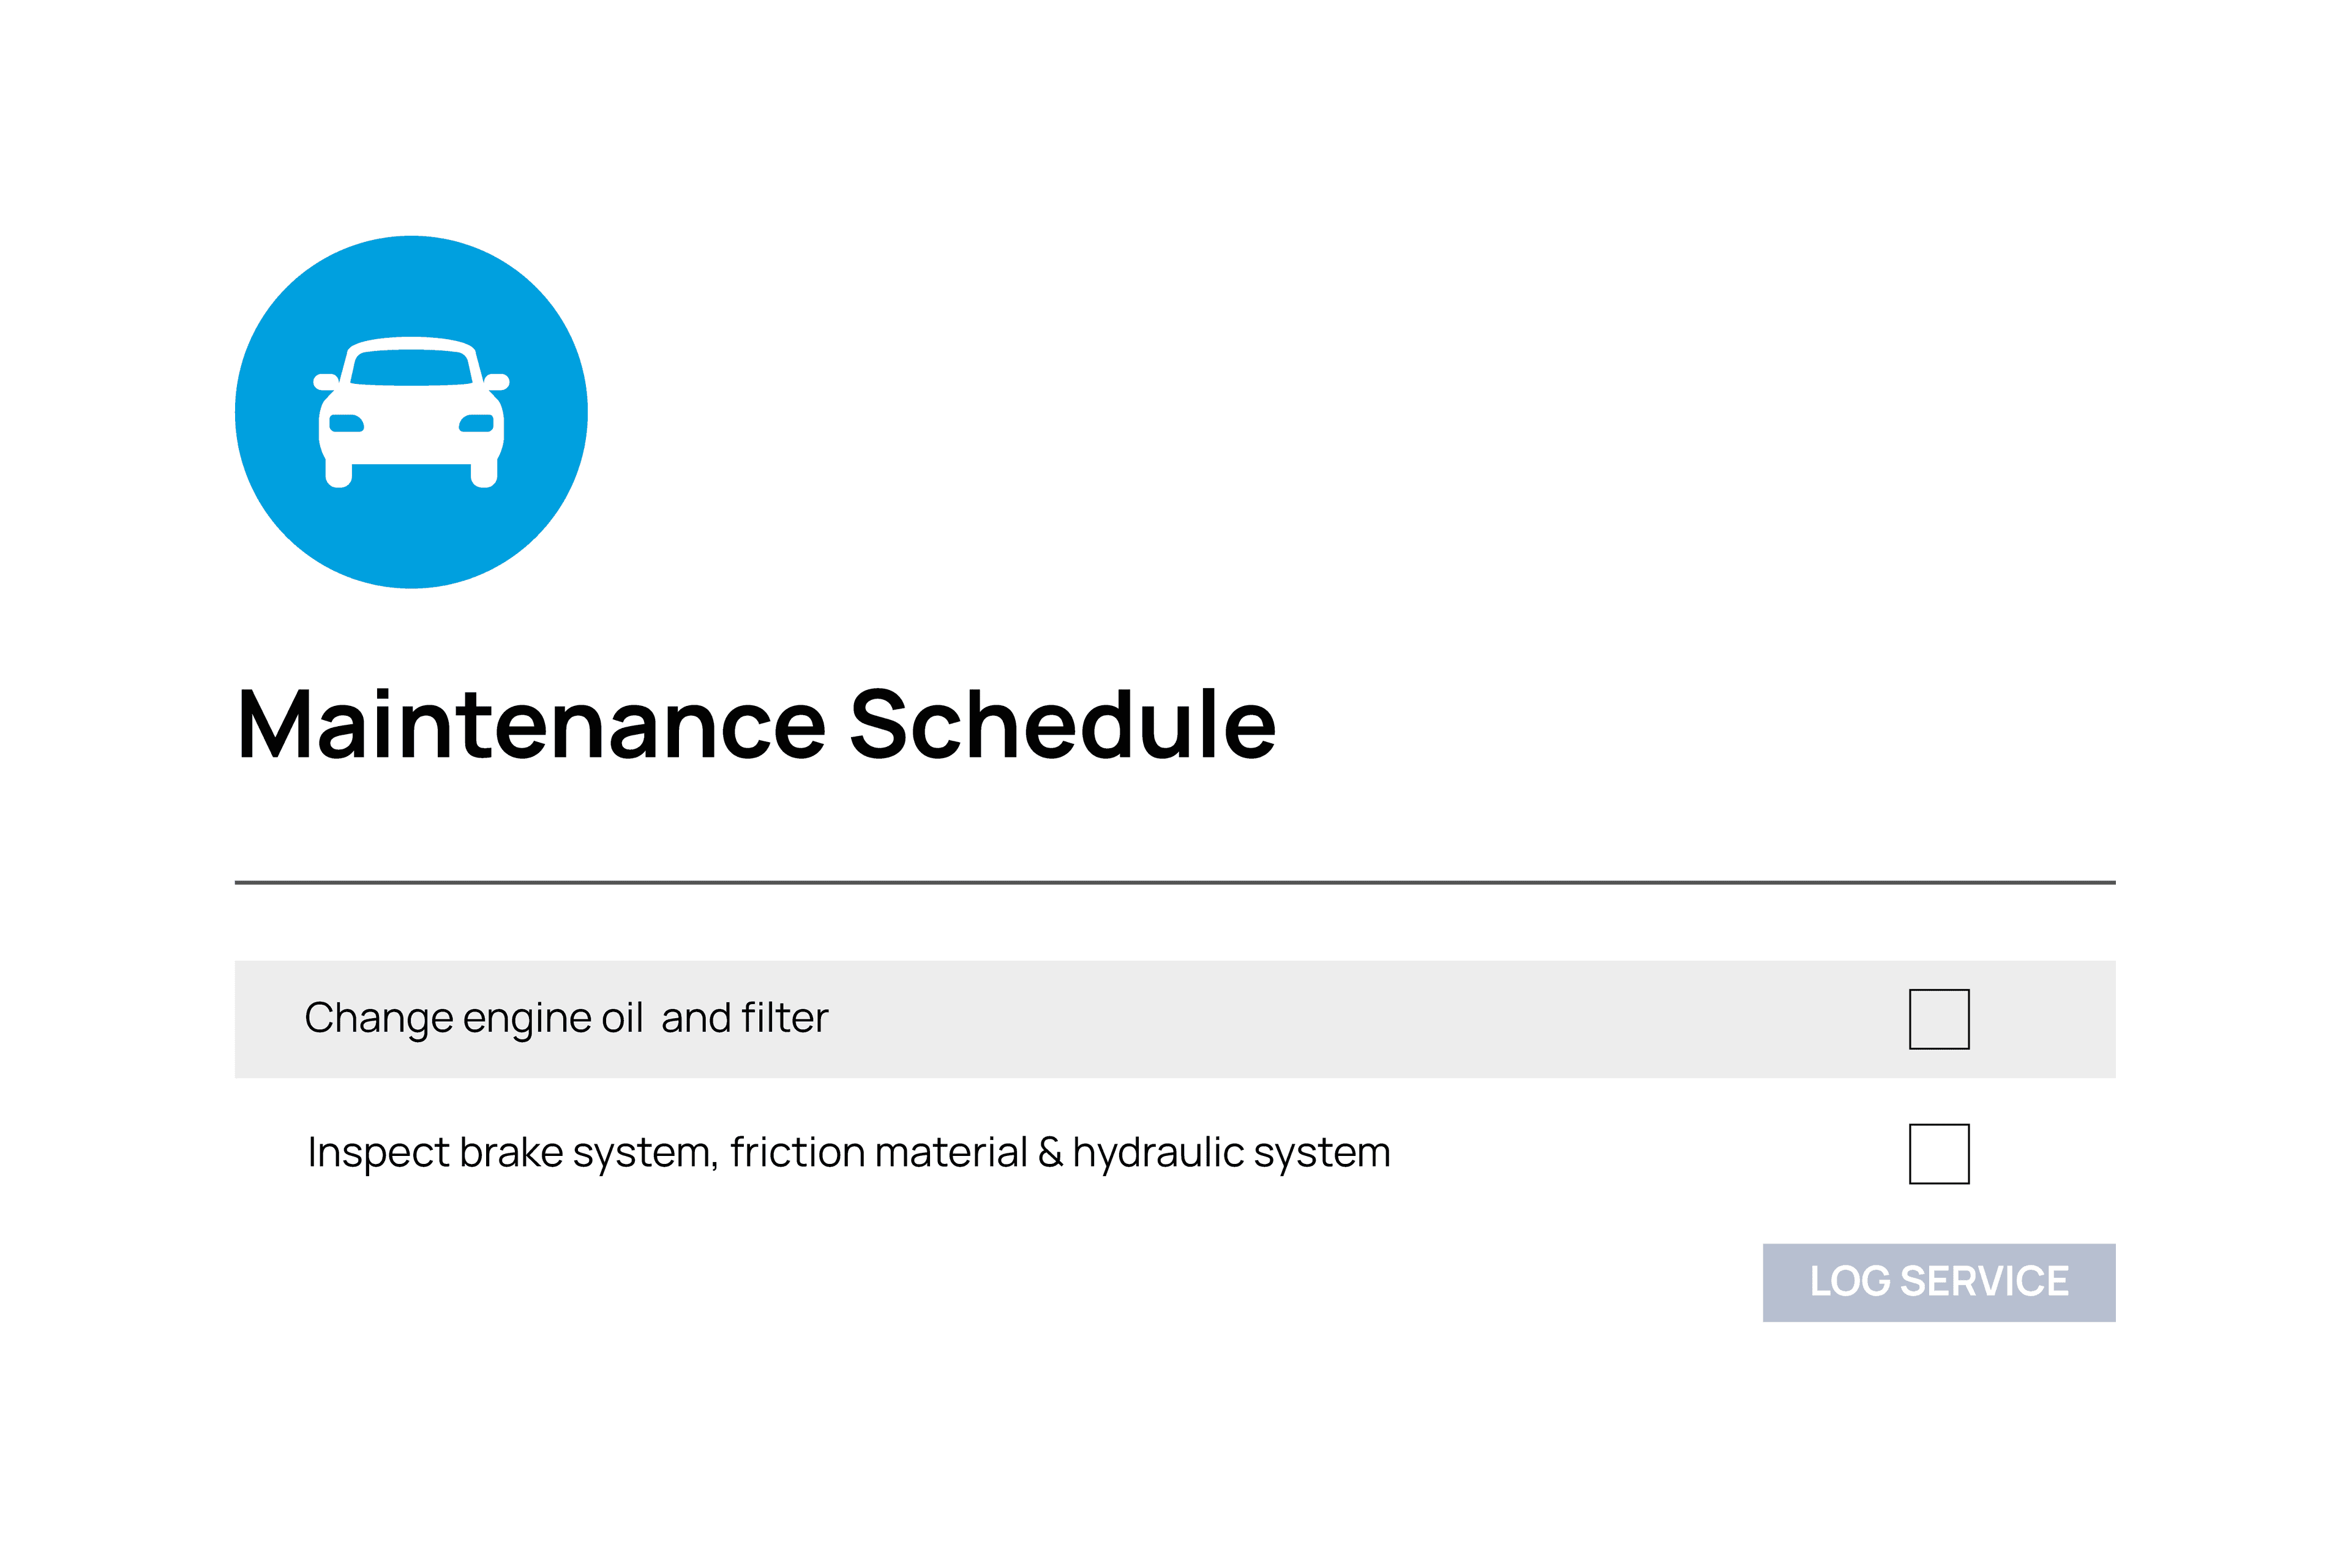The height and width of the screenshot is (1568, 2351).
Task: Click the words hydraulic system
Action: point(1231,1153)
